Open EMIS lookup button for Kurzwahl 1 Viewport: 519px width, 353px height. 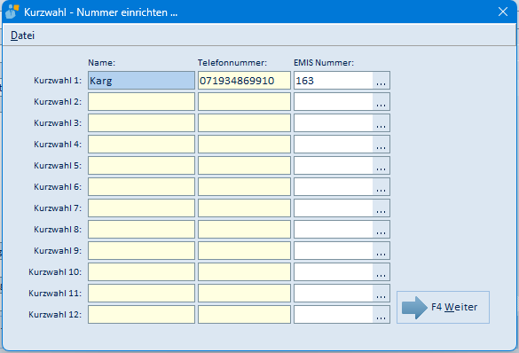381,81
